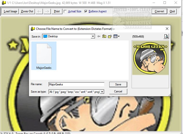Enable the Actual Size checkbox
The image size is (183, 134).
point(65,12)
